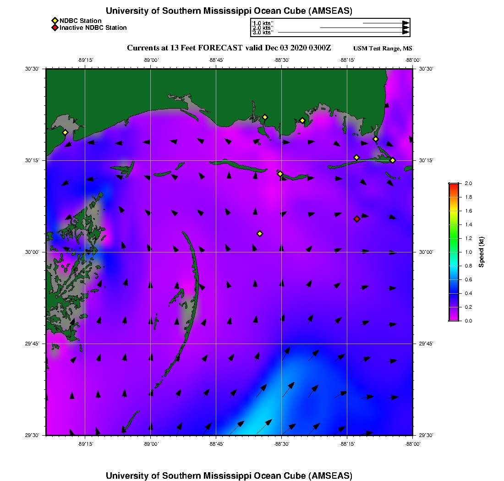Click the 1.0 tick label on the colorbar
The image size is (504, 481).
coord(468,252)
